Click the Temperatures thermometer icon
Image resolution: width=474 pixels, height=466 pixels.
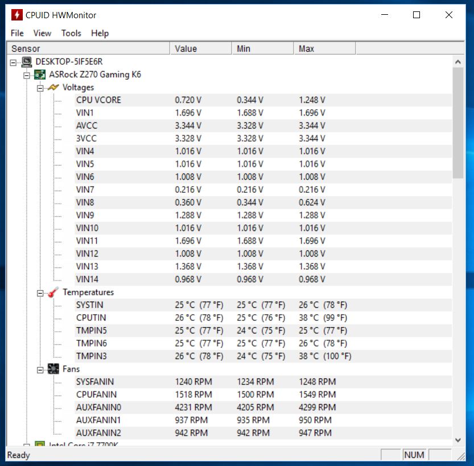(x=53, y=292)
